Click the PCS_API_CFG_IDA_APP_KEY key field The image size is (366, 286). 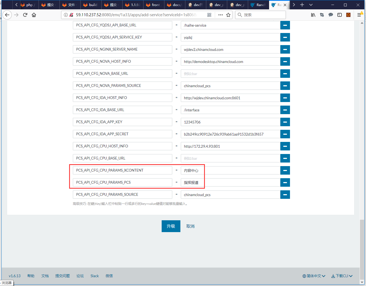(123, 122)
